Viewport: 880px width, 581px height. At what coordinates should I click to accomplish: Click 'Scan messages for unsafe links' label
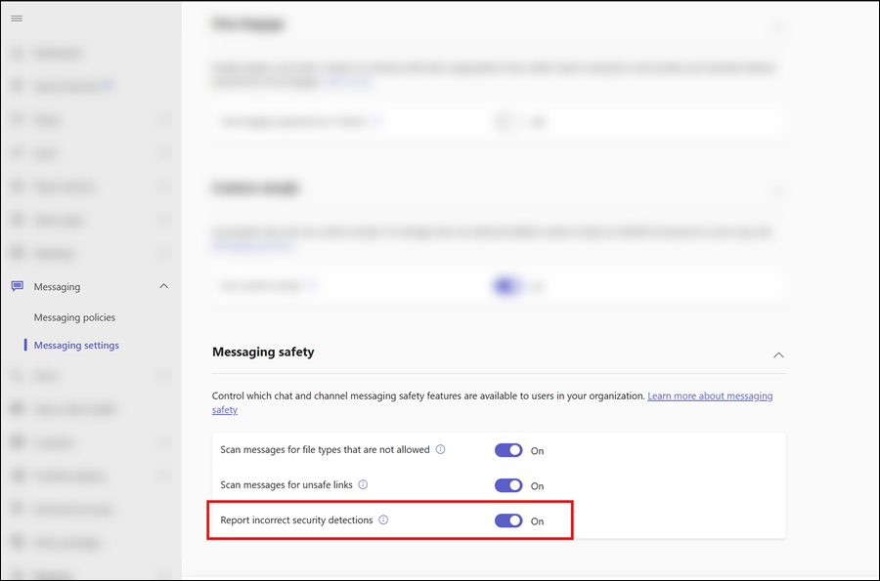click(x=287, y=485)
